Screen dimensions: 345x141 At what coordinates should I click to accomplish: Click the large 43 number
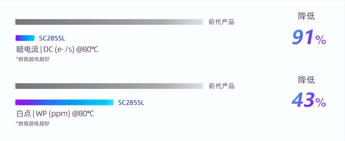coord(302,101)
